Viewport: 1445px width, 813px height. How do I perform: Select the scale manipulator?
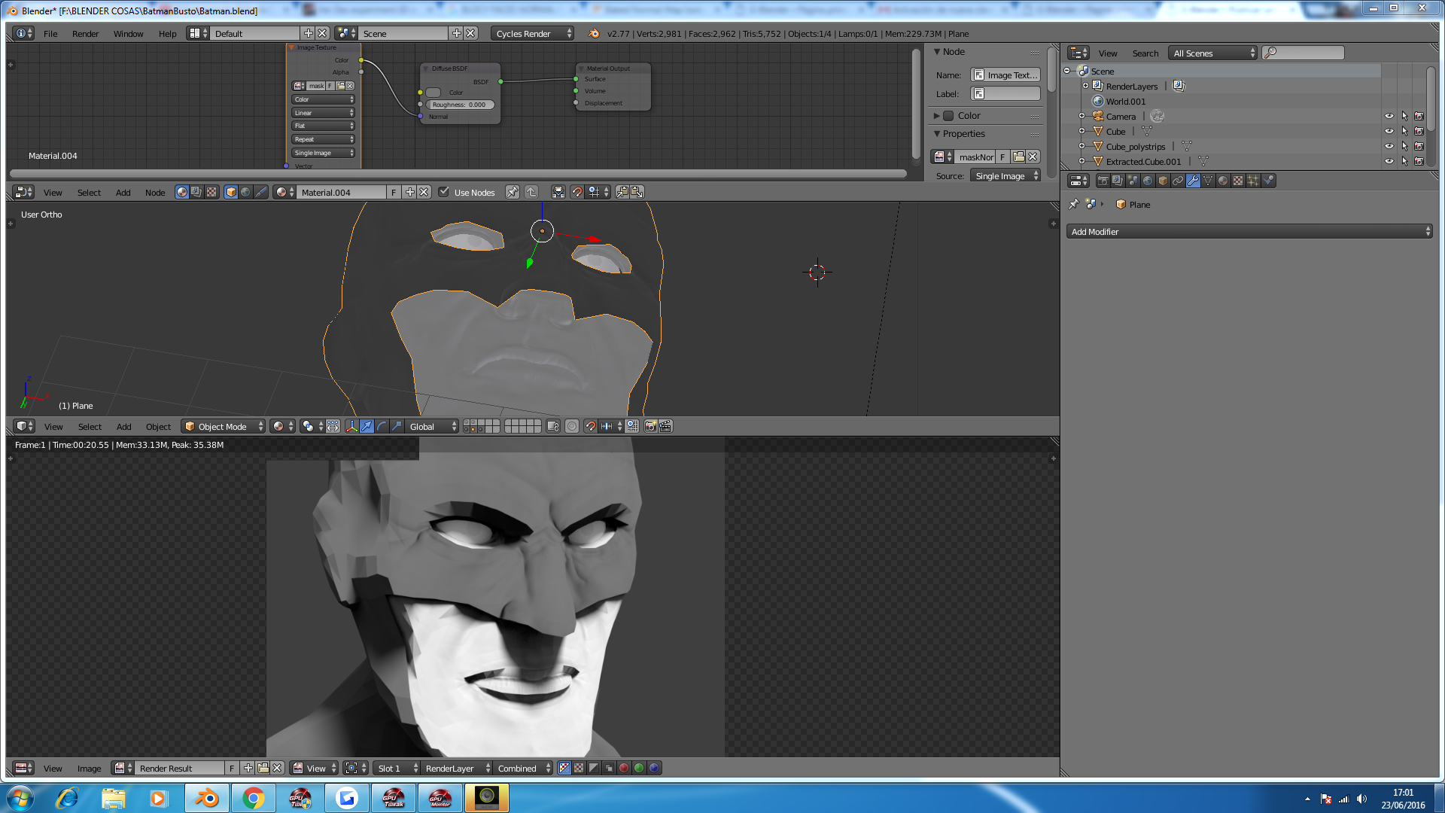[397, 426]
